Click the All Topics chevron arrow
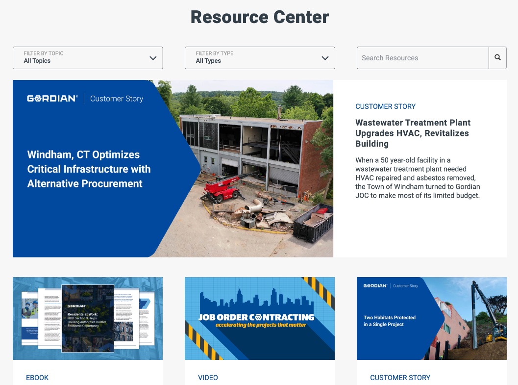This screenshot has height=385, width=518. [x=153, y=58]
